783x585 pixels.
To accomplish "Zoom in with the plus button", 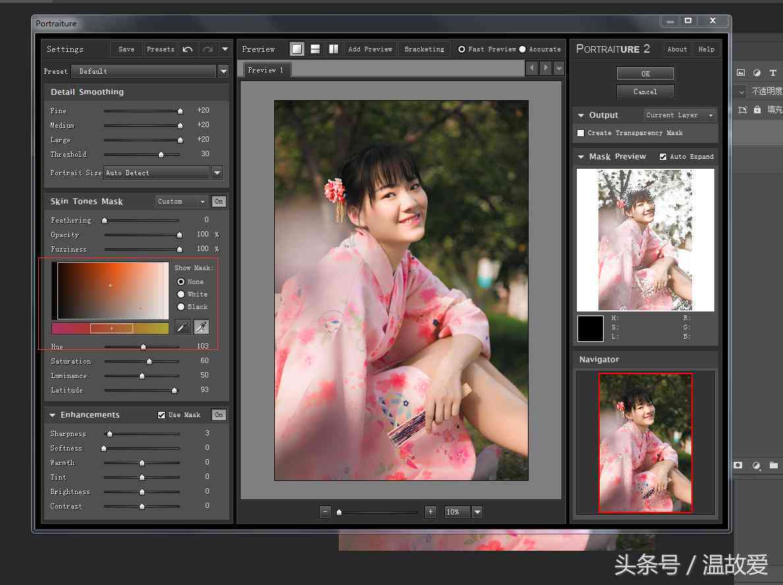I will pyautogui.click(x=430, y=512).
